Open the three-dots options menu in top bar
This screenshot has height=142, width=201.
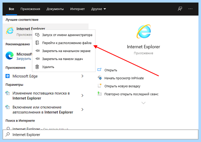(x=190, y=9)
